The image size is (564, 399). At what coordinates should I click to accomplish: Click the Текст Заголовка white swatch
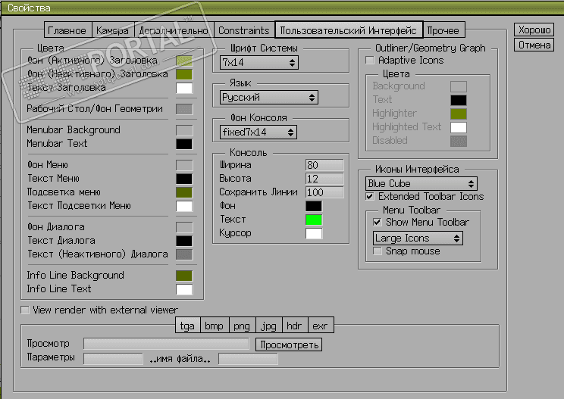184,88
